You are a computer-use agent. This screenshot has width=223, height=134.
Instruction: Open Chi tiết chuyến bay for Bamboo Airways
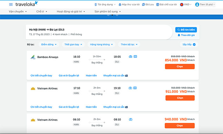[41, 76]
